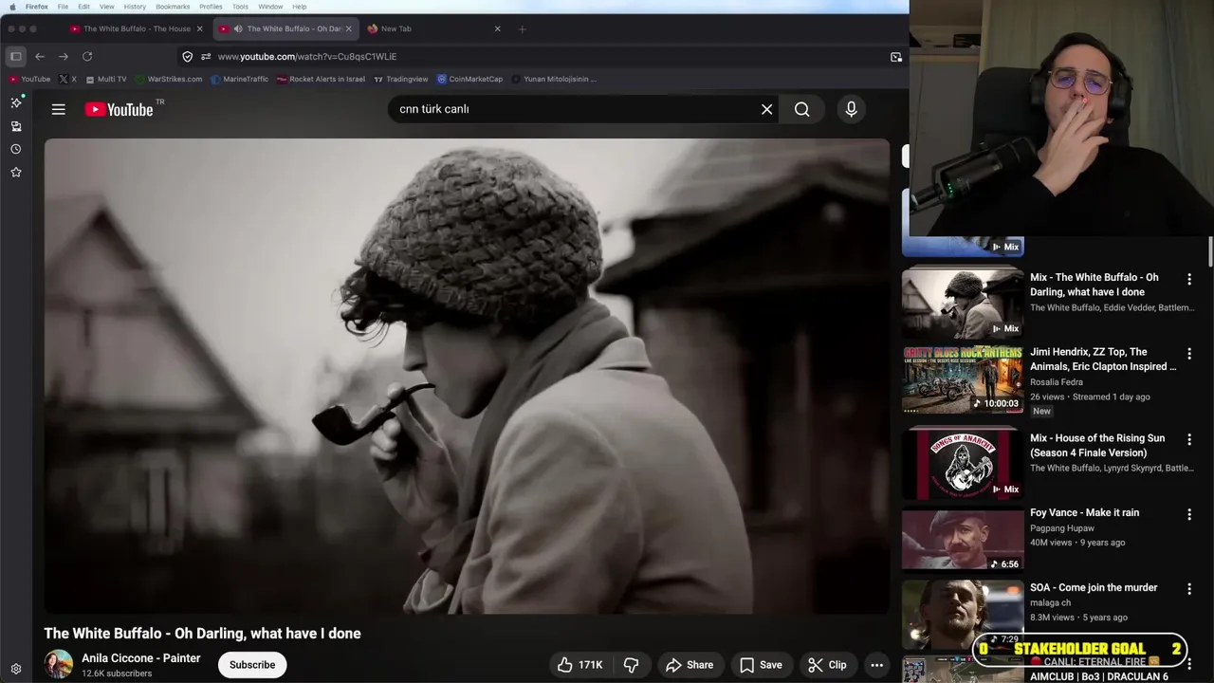1214x683 pixels.
Task: Reload the current page
Action: (x=87, y=56)
